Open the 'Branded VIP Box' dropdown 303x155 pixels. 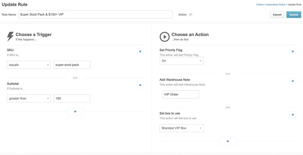pyautogui.click(x=181, y=128)
